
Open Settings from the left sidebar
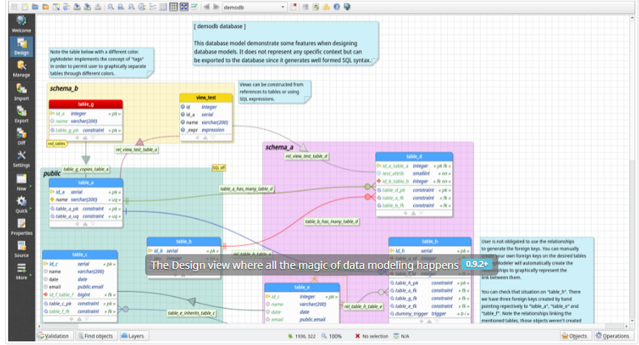[x=22, y=159]
